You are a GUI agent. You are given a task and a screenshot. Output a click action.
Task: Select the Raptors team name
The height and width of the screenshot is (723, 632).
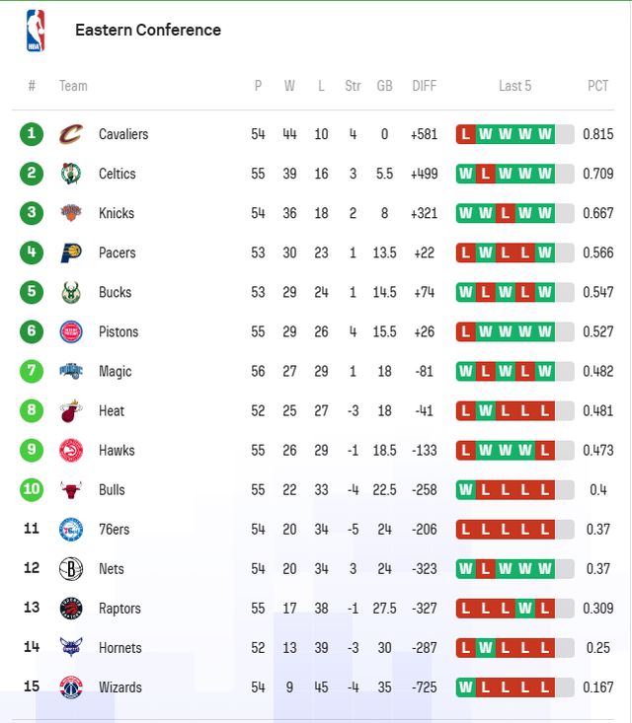pyautogui.click(x=119, y=609)
